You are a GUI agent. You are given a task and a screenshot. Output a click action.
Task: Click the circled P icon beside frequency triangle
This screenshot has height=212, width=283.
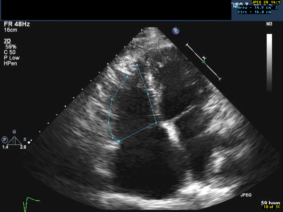5,140
